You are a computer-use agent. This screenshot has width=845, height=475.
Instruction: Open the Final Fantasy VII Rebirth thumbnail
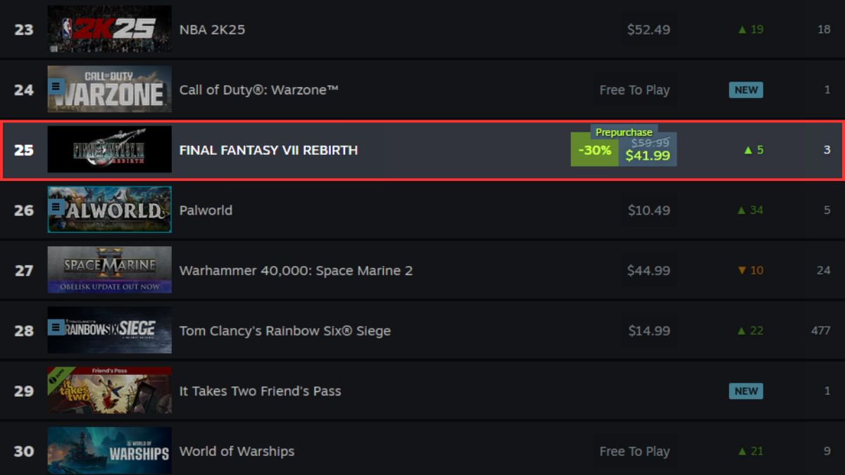click(109, 149)
